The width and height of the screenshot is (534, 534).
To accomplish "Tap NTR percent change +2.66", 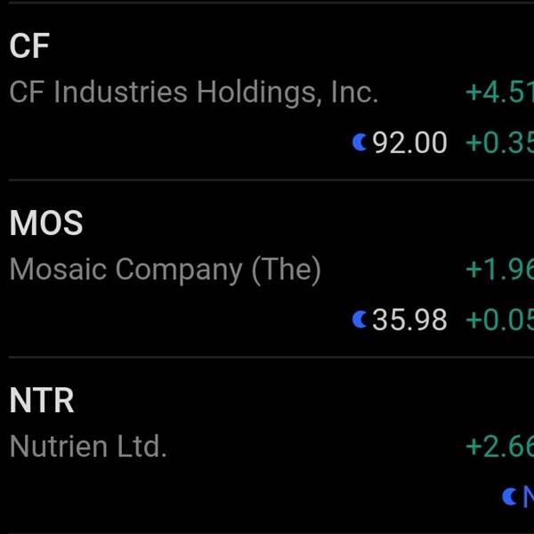I will pos(499,447).
